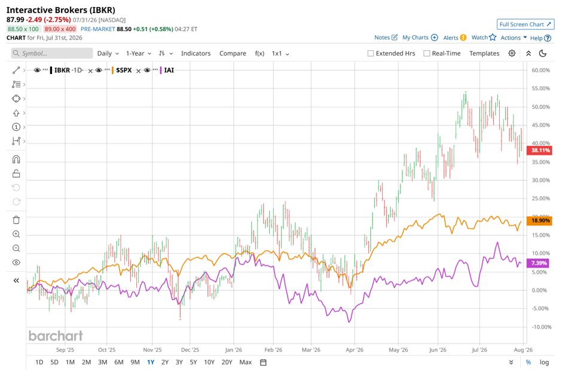Click the 18.90% SPX value label

pyautogui.click(x=539, y=220)
